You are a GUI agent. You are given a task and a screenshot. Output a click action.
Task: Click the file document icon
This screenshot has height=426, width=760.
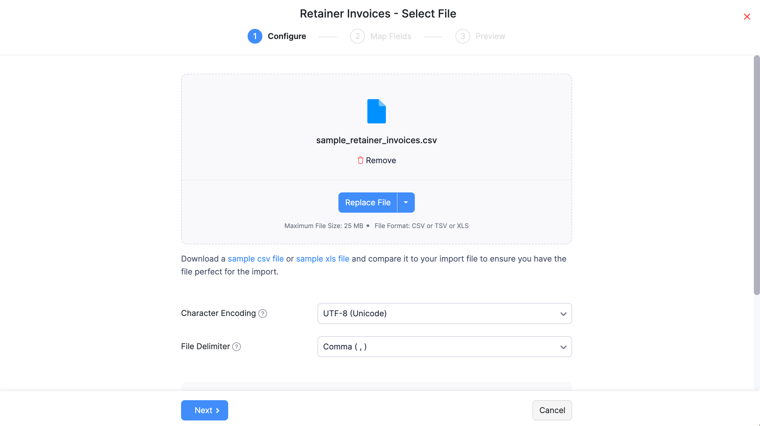coord(376,111)
